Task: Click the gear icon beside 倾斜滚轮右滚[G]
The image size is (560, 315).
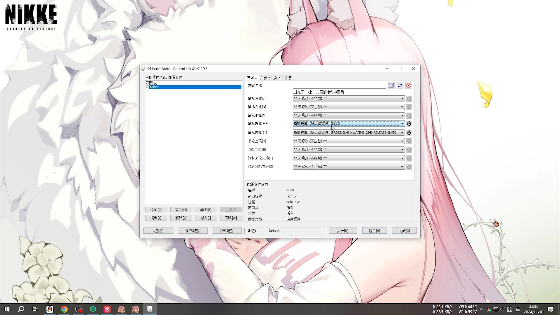Action: (x=409, y=167)
